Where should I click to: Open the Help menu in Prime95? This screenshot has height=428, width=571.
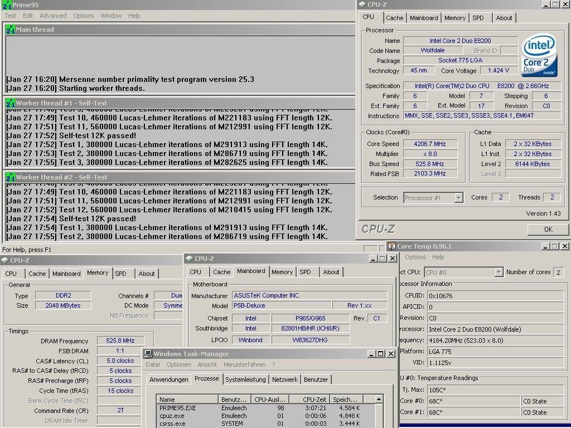134,16
